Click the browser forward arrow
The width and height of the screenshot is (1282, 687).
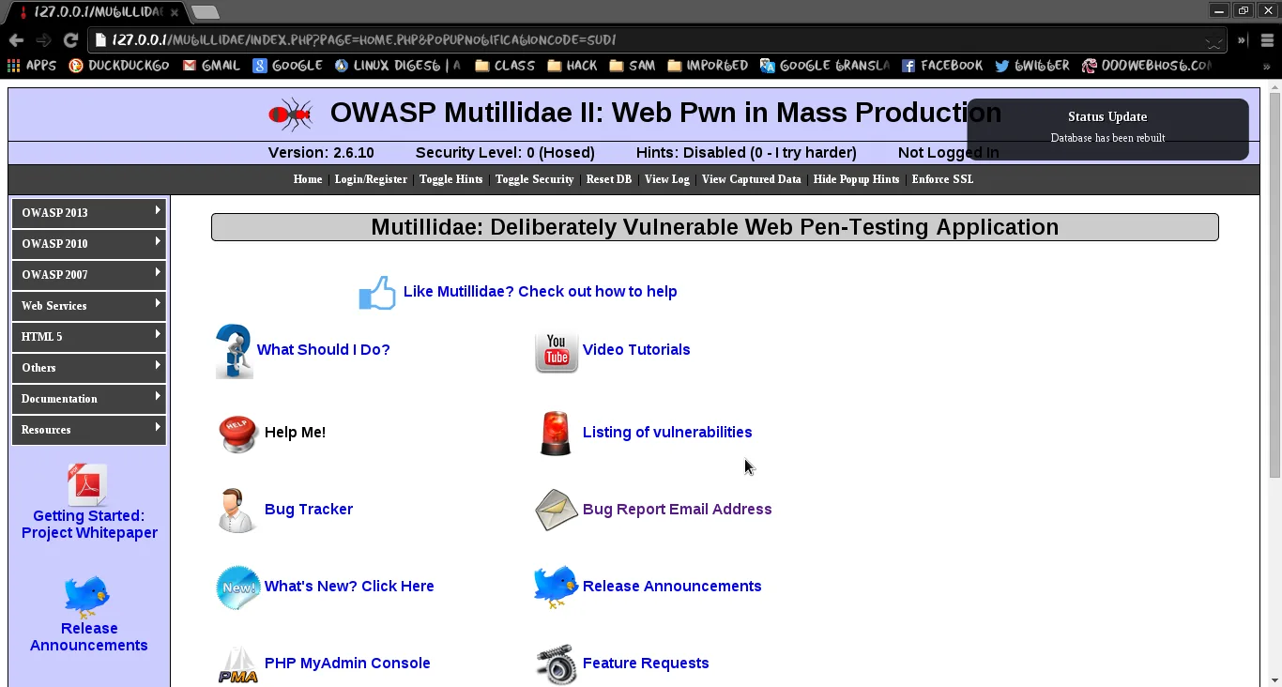43,40
